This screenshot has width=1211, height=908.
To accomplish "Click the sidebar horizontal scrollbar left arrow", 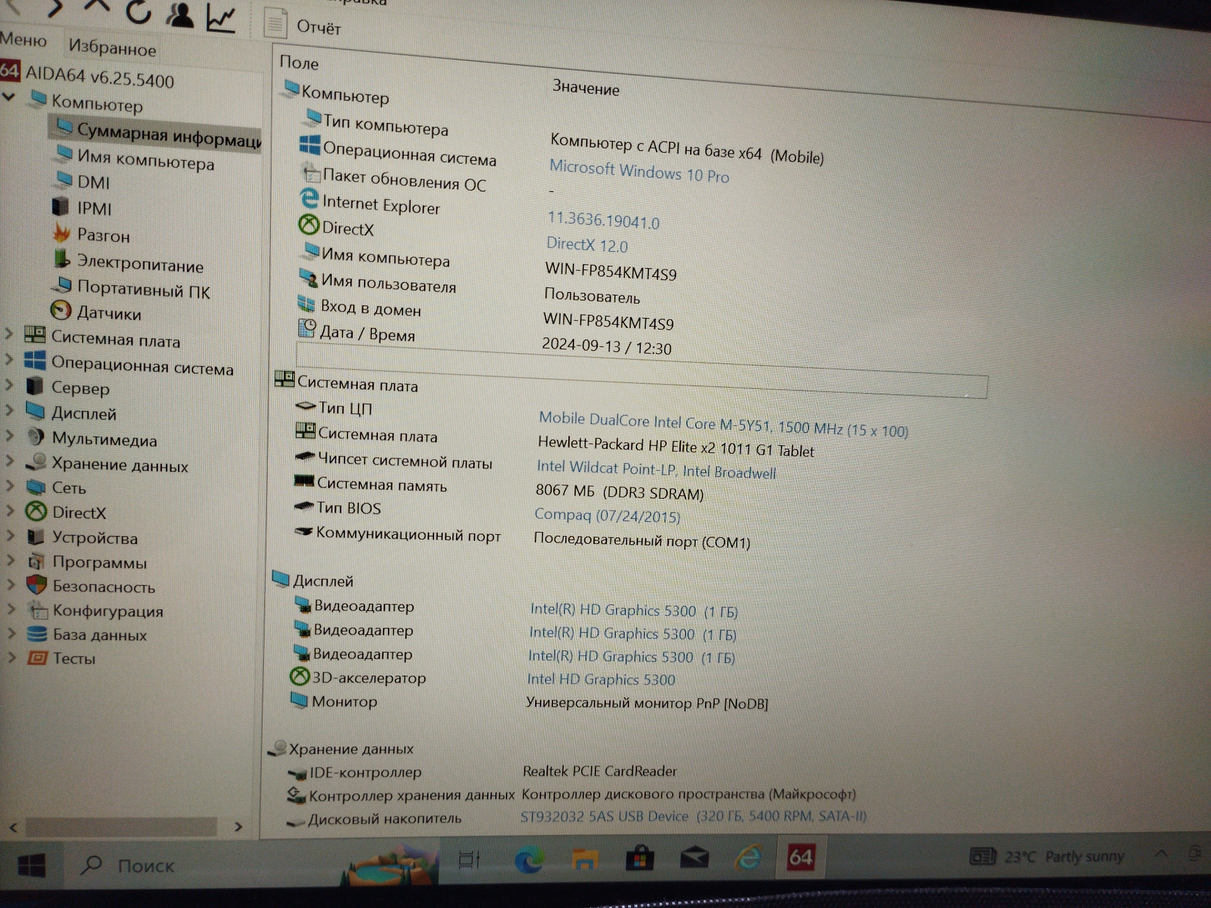I will [14, 826].
